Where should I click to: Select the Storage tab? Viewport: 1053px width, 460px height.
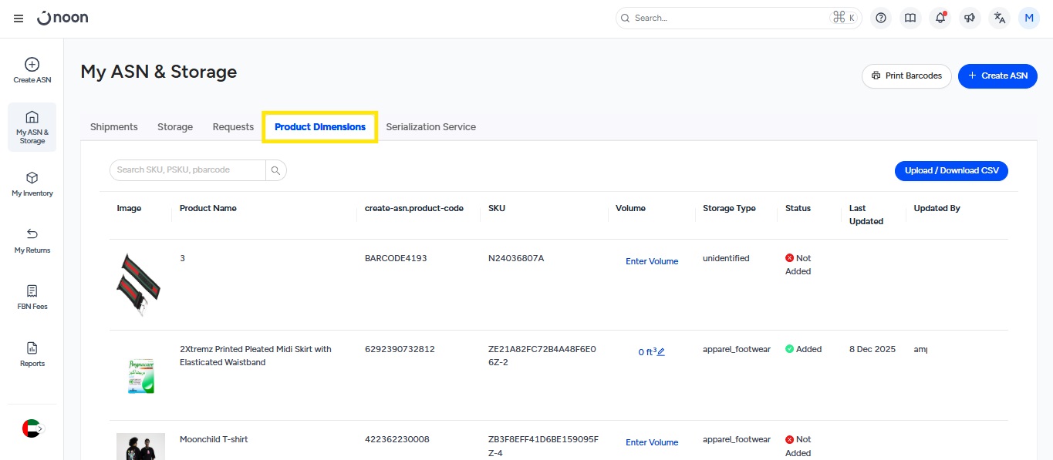point(175,127)
